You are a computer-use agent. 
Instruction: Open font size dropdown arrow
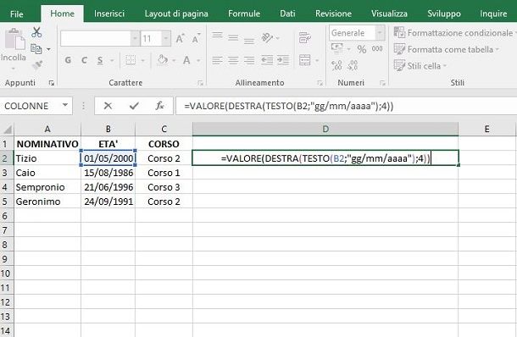pyautogui.click(x=166, y=39)
